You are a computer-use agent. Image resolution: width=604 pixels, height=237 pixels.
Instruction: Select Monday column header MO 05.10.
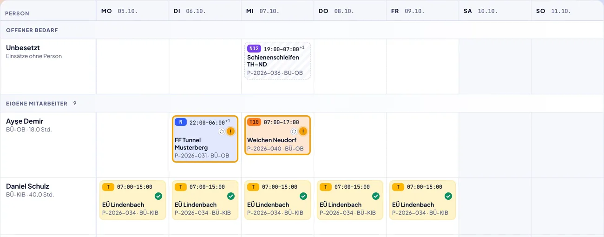(x=132, y=11)
